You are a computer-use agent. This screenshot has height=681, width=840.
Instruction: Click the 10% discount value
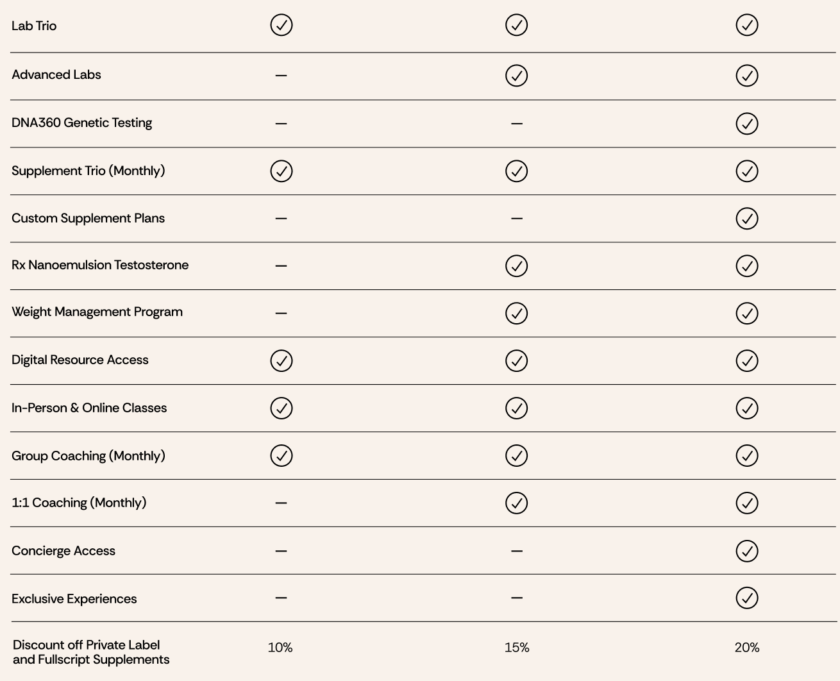click(280, 648)
